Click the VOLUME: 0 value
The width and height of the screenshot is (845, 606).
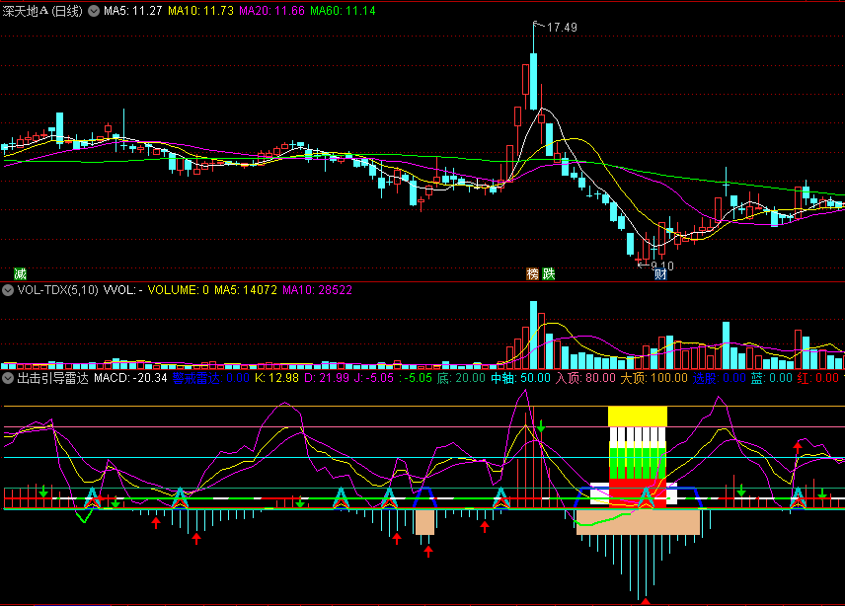(x=178, y=290)
